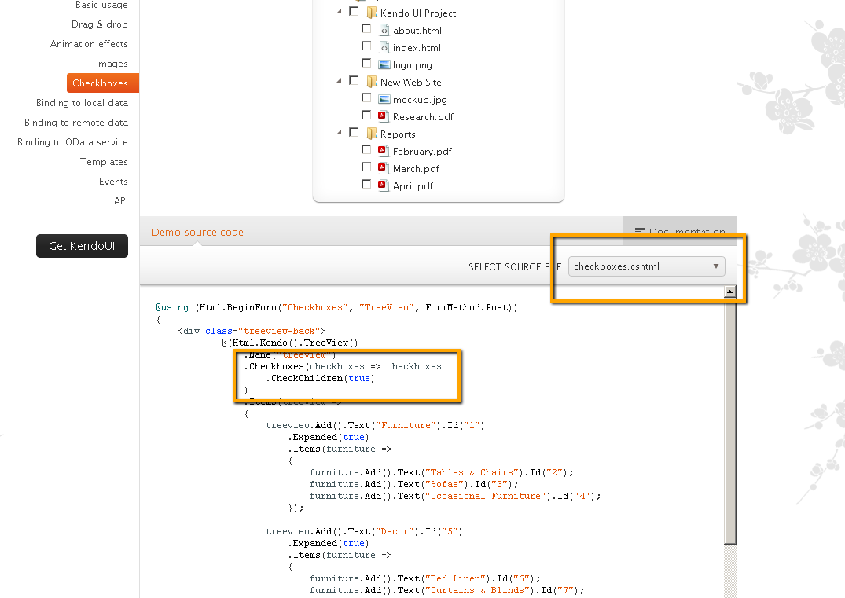Check the Reports folder checkbox
Image resolution: width=845 pixels, height=598 pixels.
[354, 132]
